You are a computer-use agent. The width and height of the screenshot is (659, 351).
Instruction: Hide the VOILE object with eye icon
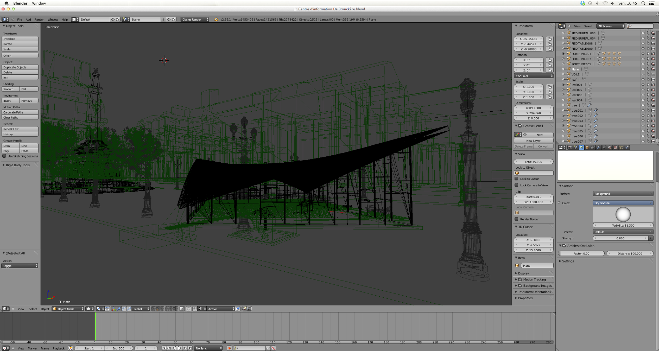(643, 74)
